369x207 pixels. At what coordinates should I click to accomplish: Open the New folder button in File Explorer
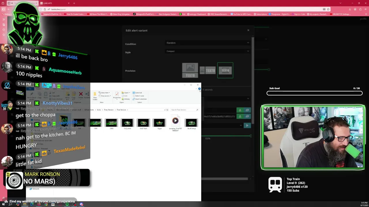(95, 96)
